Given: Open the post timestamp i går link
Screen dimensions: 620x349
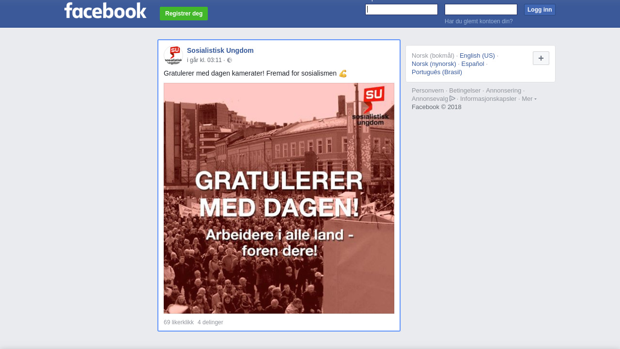Looking at the screenshot, I should (x=204, y=60).
